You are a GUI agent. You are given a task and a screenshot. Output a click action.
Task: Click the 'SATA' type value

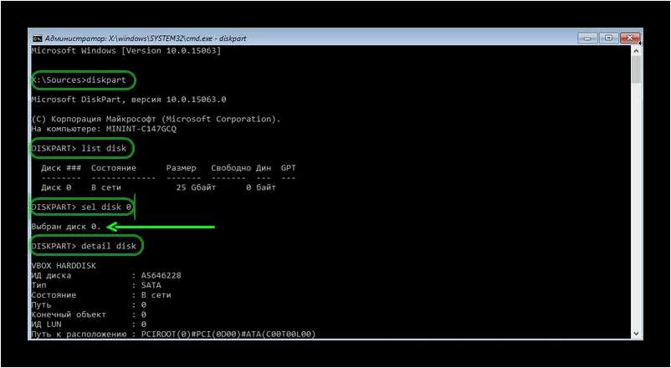151,285
